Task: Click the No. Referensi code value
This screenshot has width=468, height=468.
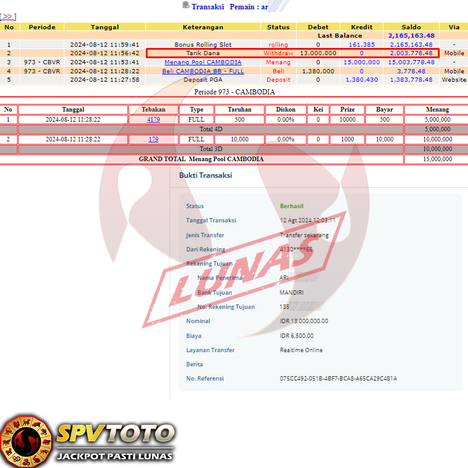Action: click(338, 379)
